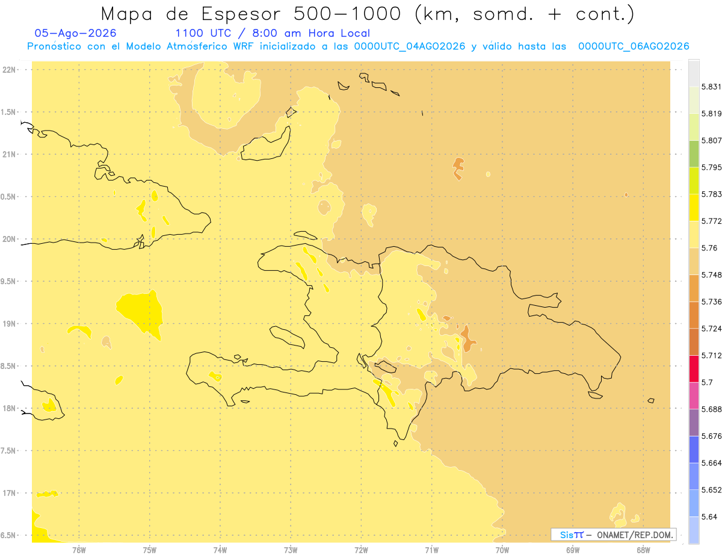Click the 22N latitude label
This screenshot has height=558, width=722.
coord(9,69)
